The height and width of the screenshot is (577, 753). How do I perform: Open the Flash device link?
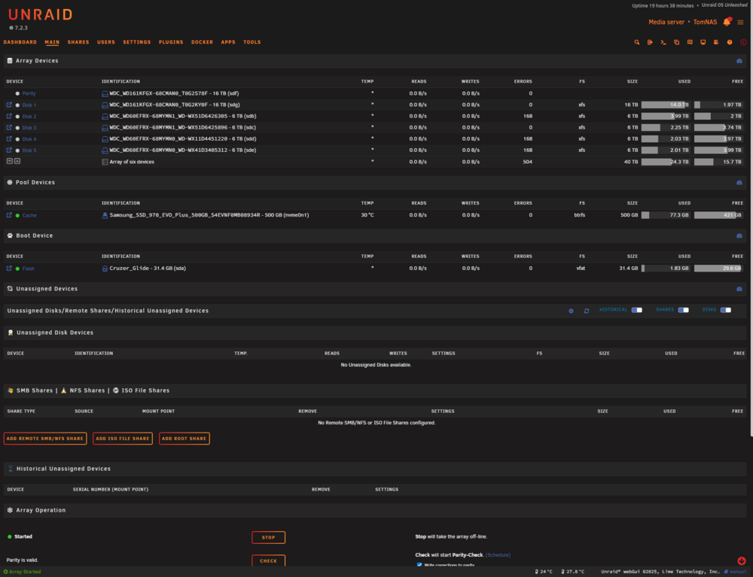click(29, 269)
